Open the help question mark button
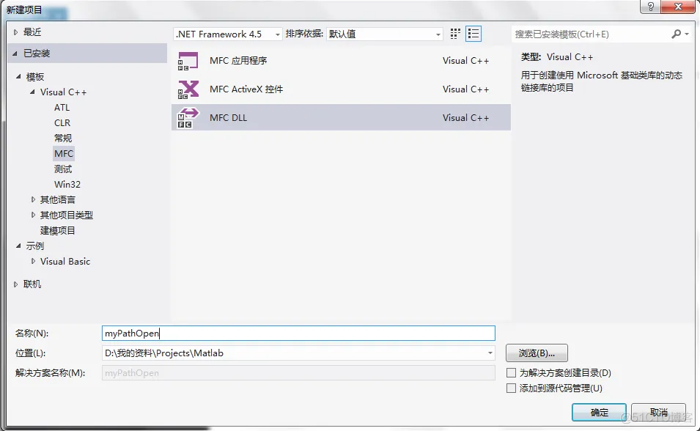The height and width of the screenshot is (431, 700). (650, 7)
